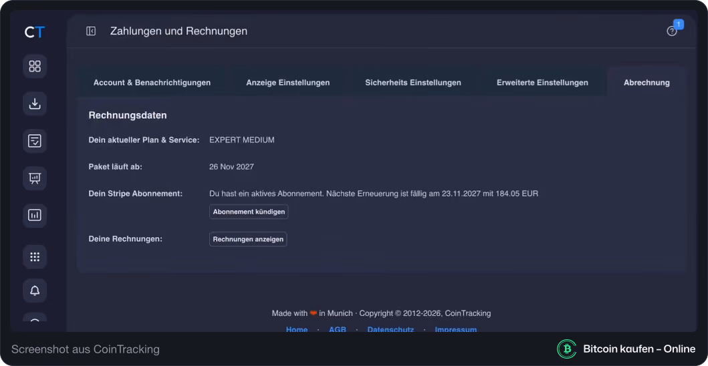Click the Paket läuft ab label
This screenshot has height=366, width=708.
(x=116, y=166)
